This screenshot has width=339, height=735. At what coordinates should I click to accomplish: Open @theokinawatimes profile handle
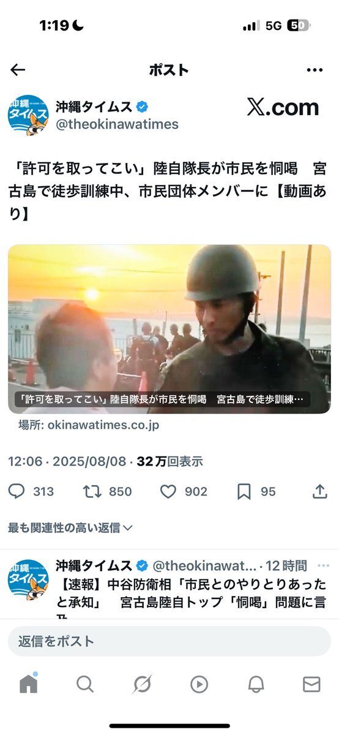coord(117,124)
